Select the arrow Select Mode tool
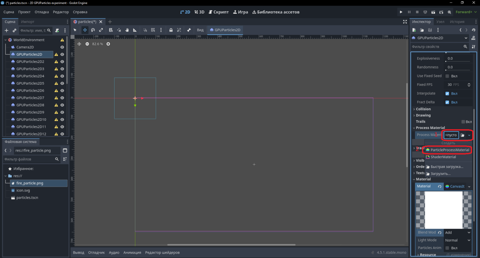 pyautogui.click(x=75, y=30)
